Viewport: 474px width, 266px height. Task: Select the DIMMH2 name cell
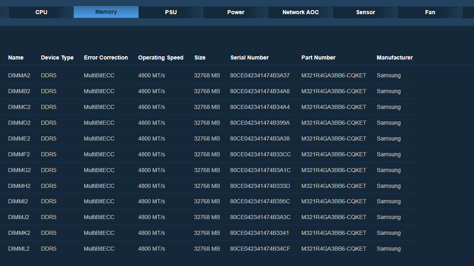(19, 186)
